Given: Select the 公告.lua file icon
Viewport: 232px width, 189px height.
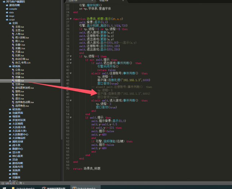Looking at the screenshot, I should coord(13,70).
